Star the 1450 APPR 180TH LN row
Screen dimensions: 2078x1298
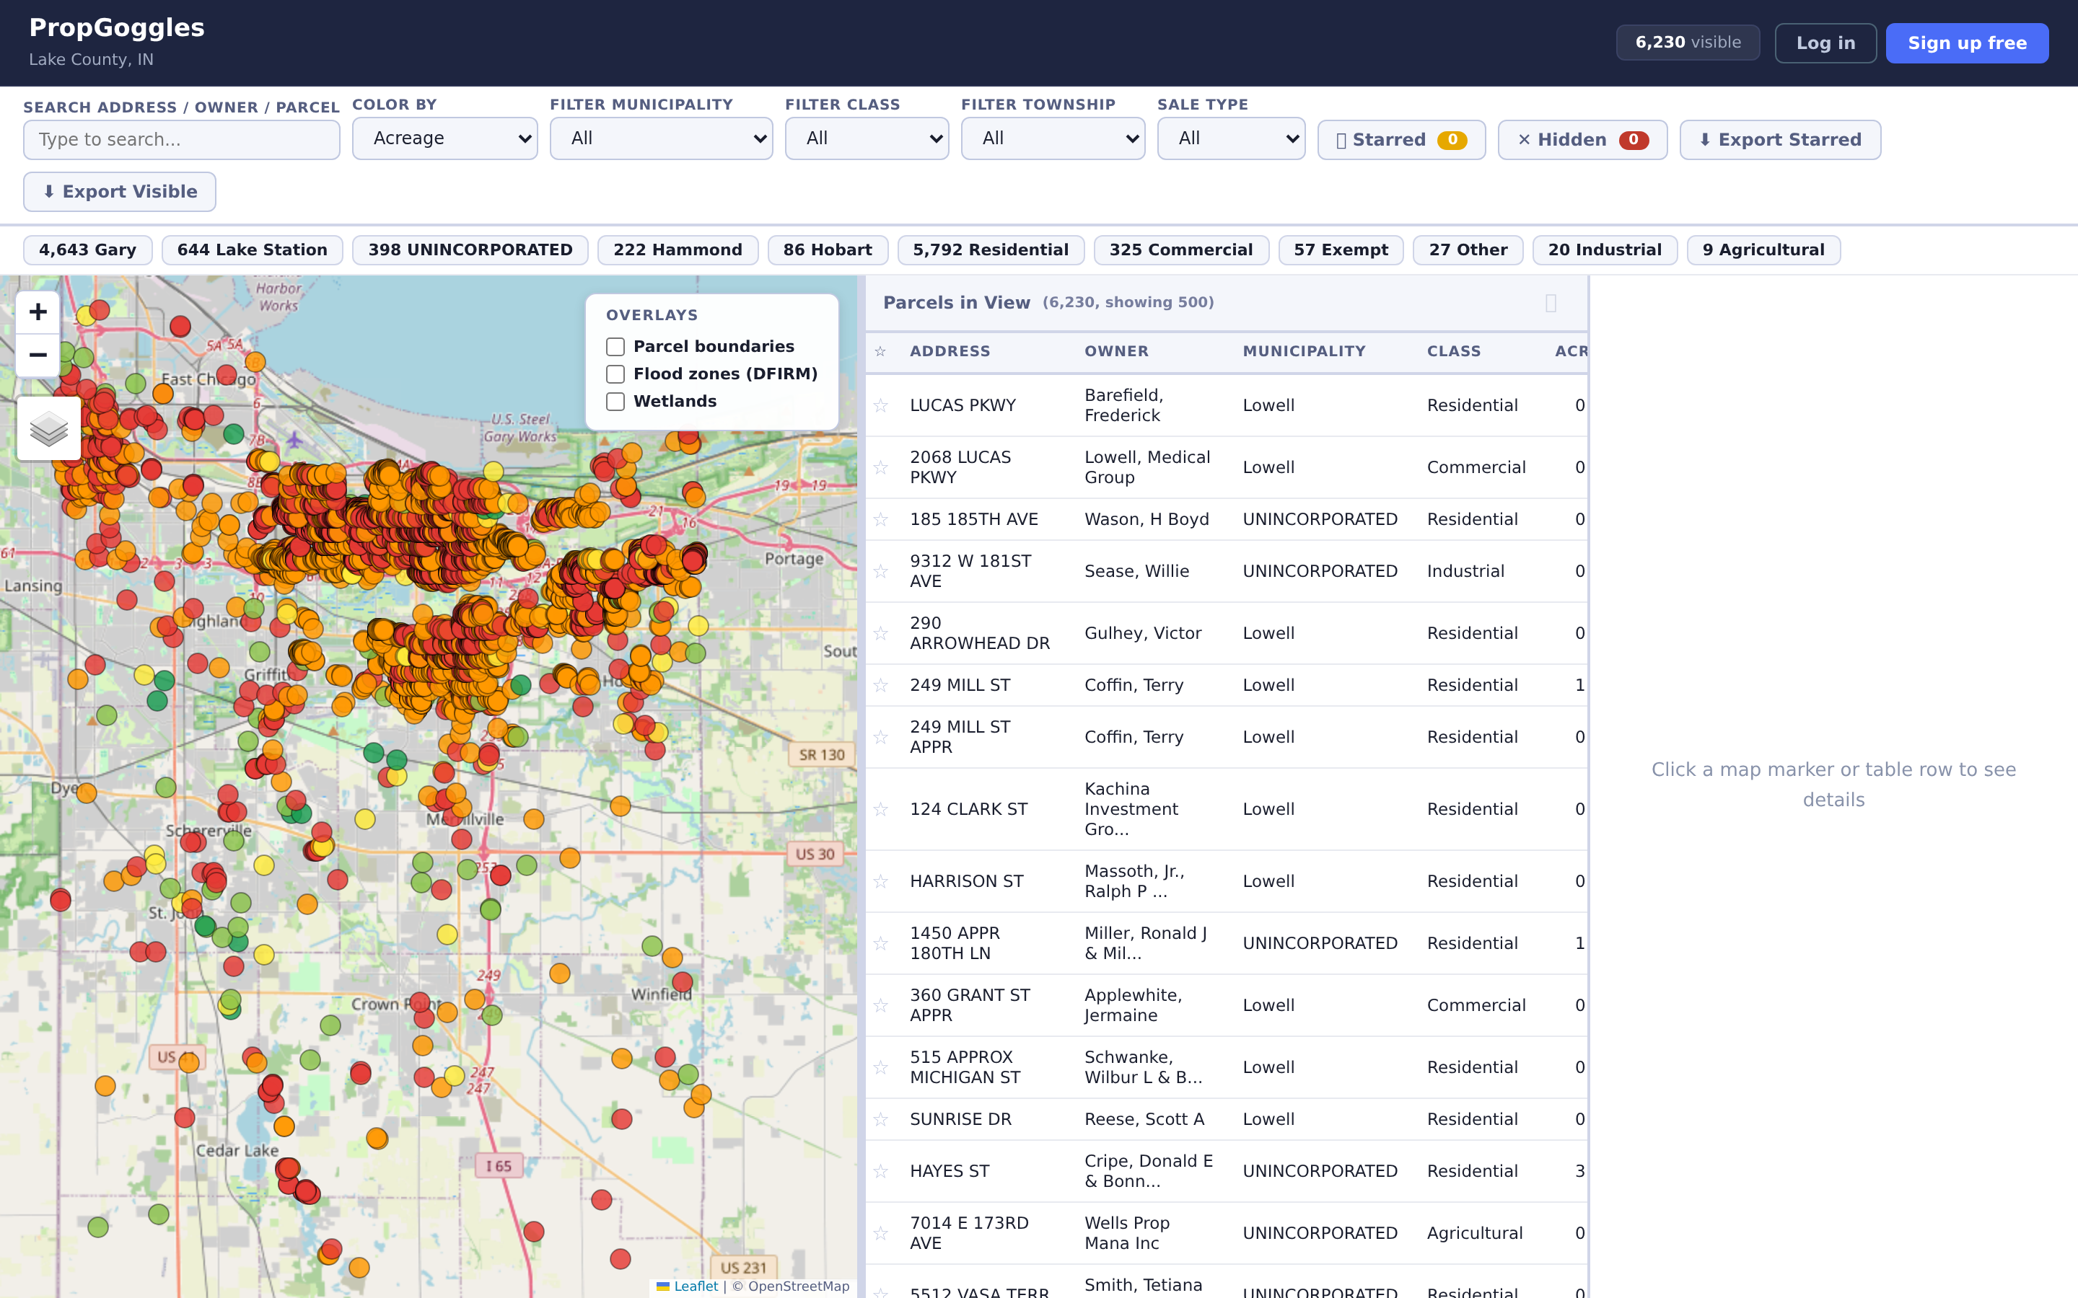[x=880, y=942]
